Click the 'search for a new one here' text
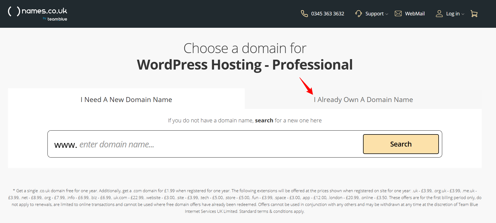496x223 pixels. tap(288, 120)
